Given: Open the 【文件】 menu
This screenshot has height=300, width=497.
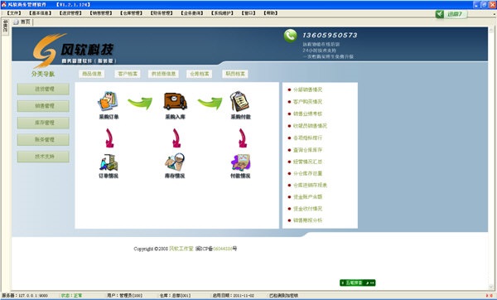Looking at the screenshot, I should 14,13.
